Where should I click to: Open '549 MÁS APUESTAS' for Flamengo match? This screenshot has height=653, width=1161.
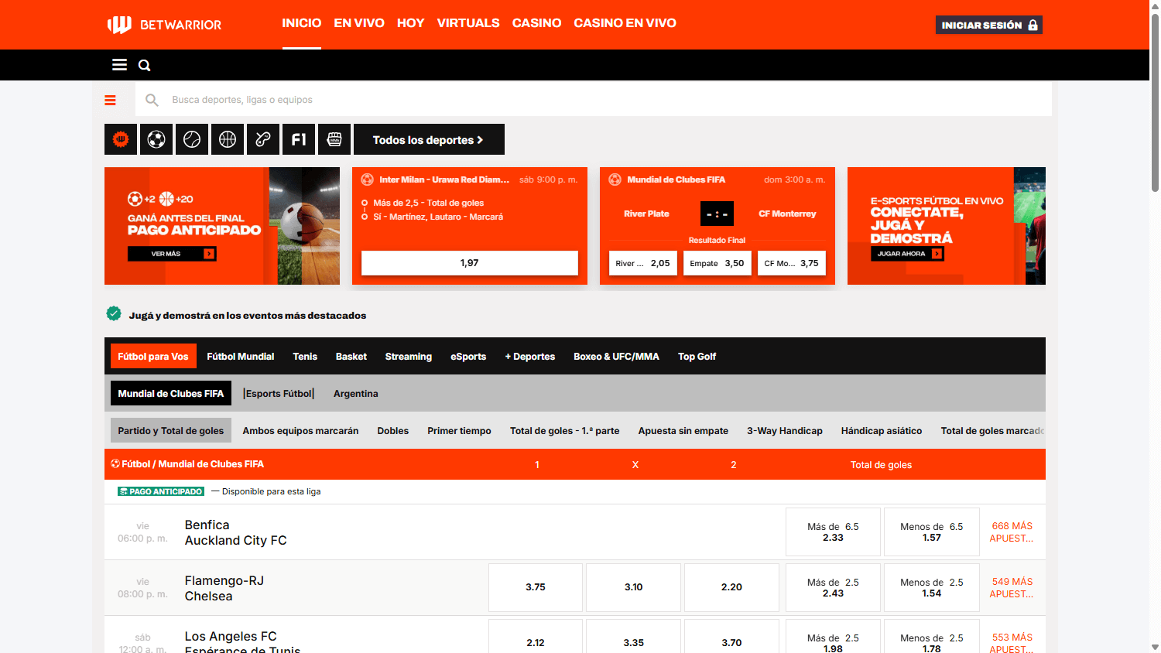tap(1012, 587)
